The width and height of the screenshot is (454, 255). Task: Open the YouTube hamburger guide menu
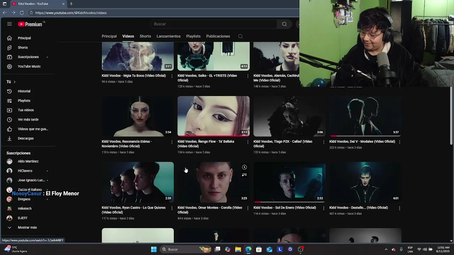click(10, 24)
